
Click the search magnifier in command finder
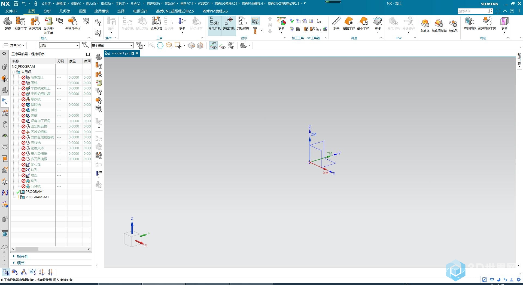coord(490,11)
